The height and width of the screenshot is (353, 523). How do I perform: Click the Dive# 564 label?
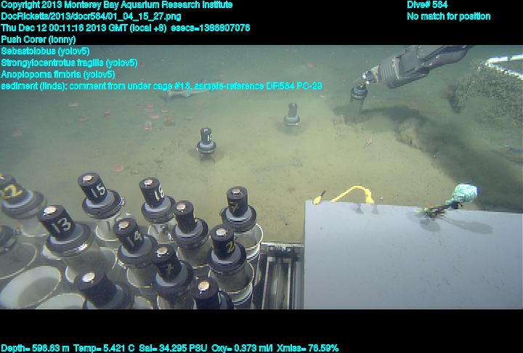click(x=427, y=5)
